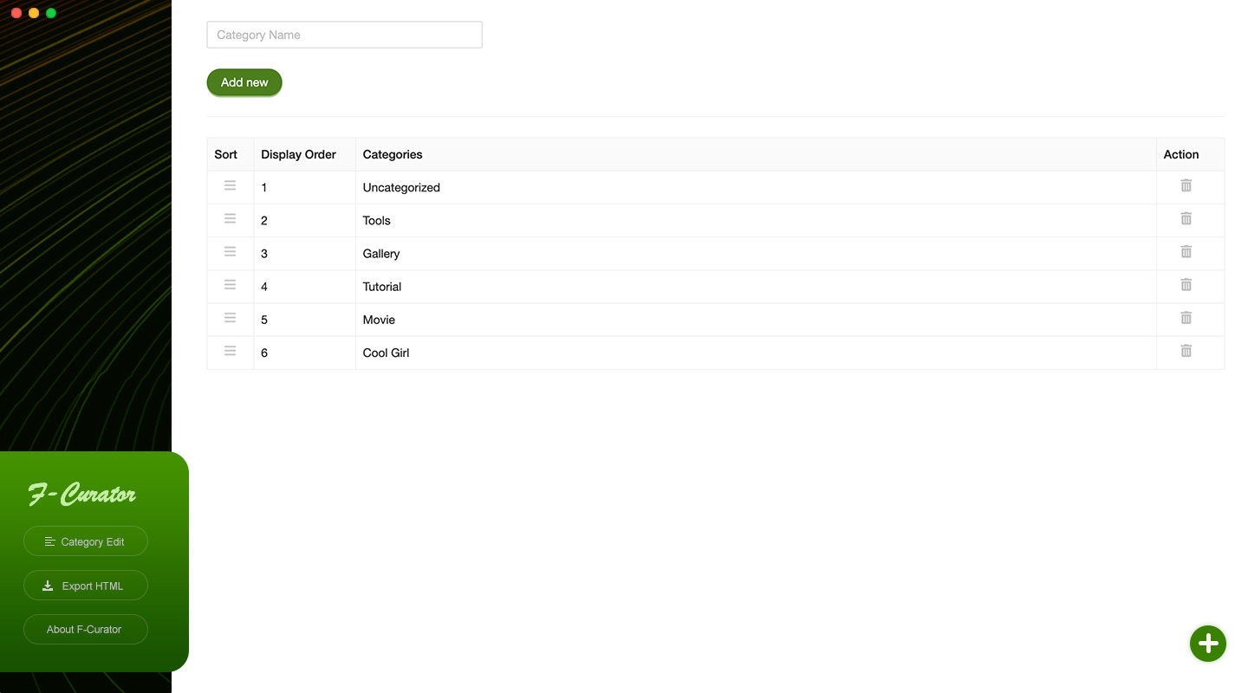The image size is (1248, 693).
Task: Select the reorder handle for Movie row
Action: (230, 317)
